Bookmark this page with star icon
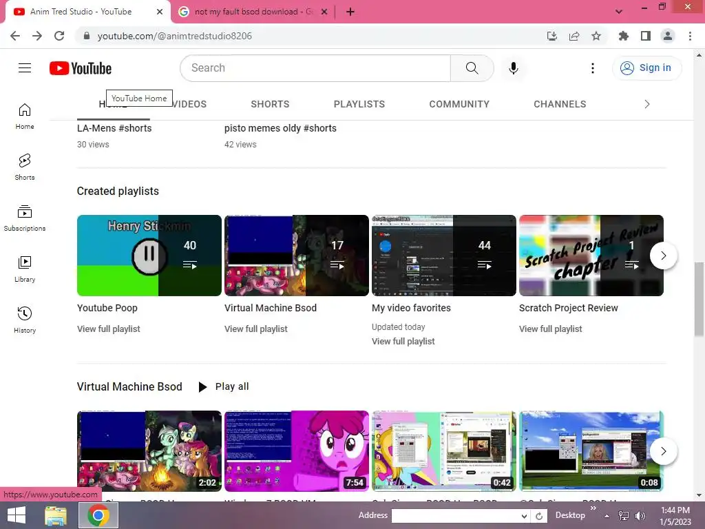 coord(596,36)
